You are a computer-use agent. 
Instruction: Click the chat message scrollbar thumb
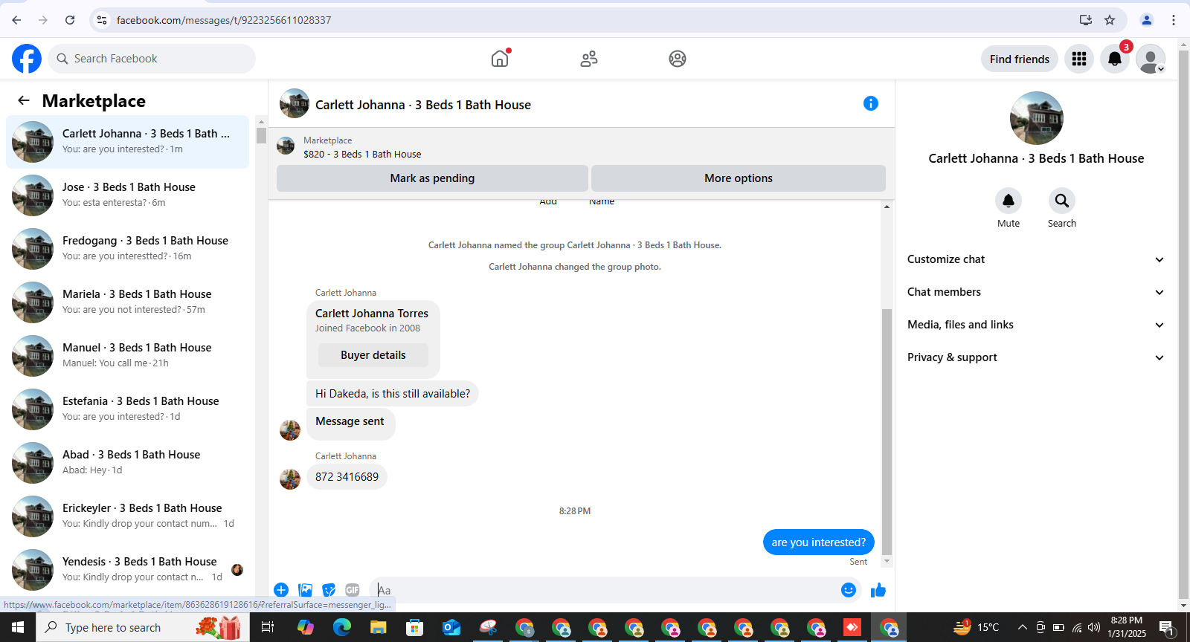coord(887,432)
